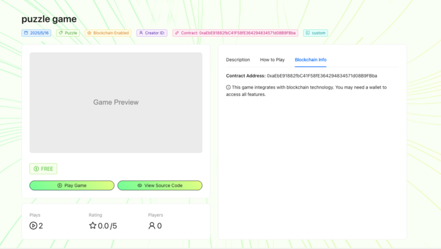Click the tag icon beside Puzzle
The image size is (441, 249).
[61, 33]
